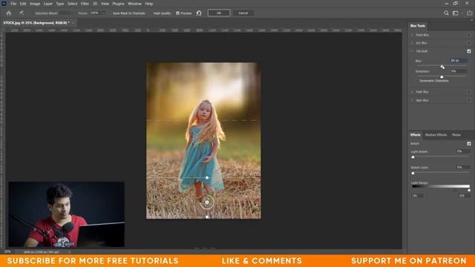Image resolution: width=475 pixels, height=267 pixels.
Task: Open the Image menu
Action: (35, 4)
